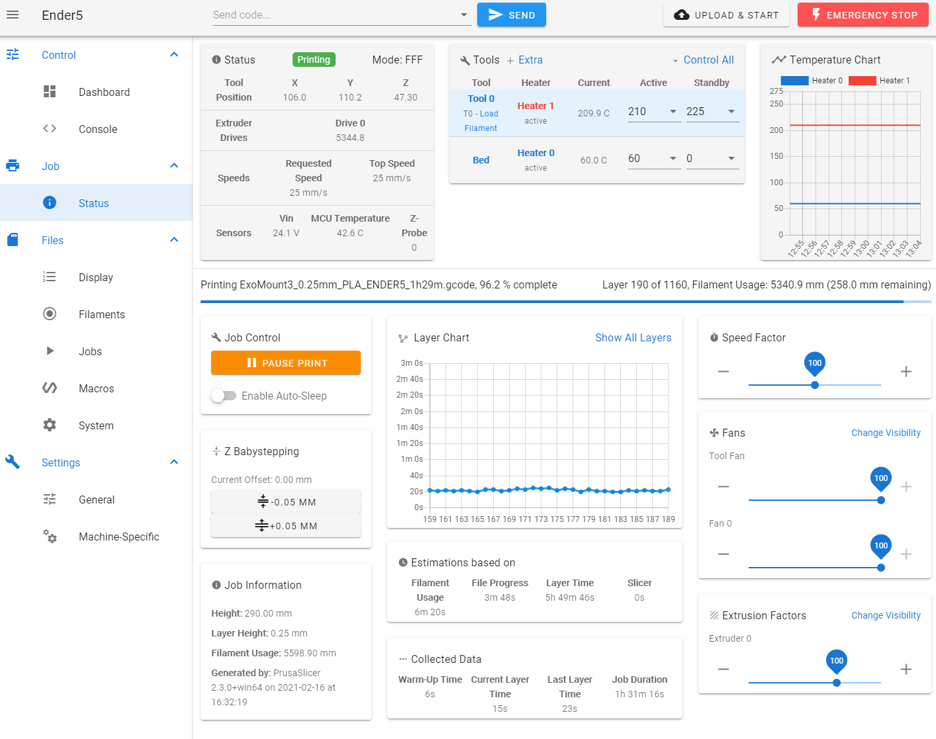Collapse the Job section chevron

click(x=174, y=165)
